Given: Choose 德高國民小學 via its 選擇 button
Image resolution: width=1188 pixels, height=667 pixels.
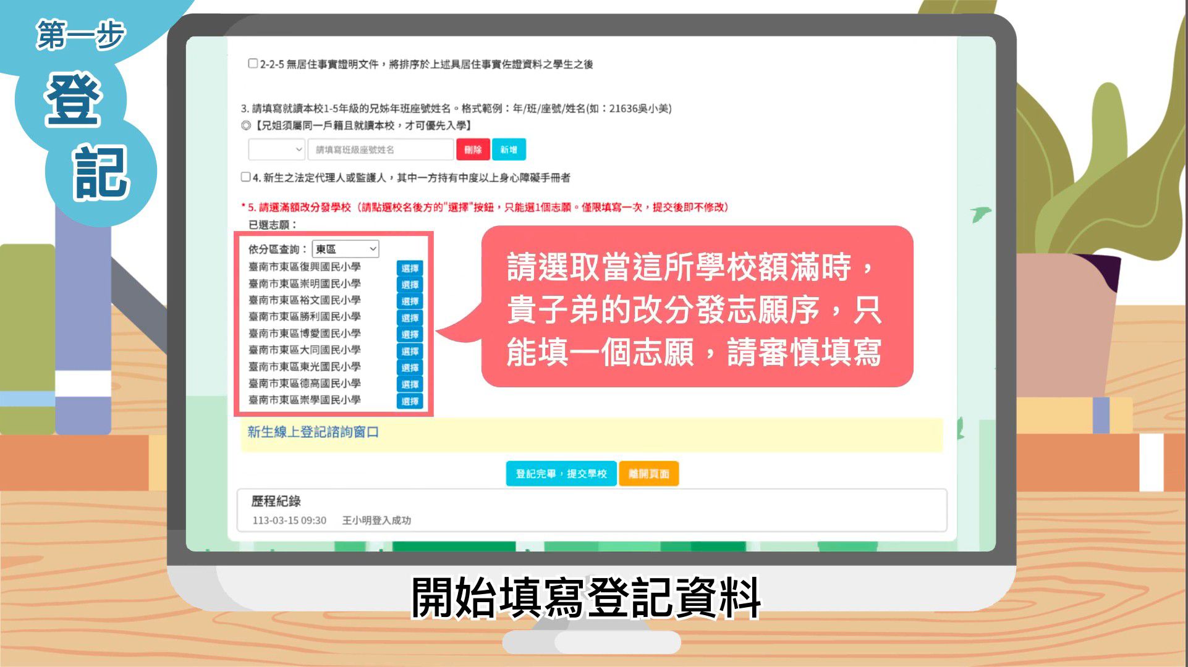Looking at the screenshot, I should (410, 385).
